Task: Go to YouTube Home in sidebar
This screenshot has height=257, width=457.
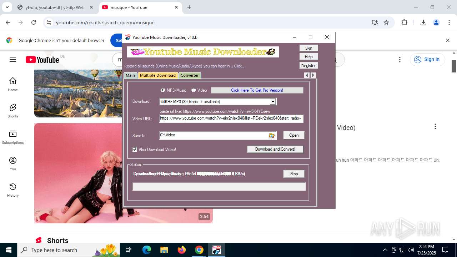Action: coord(13,85)
